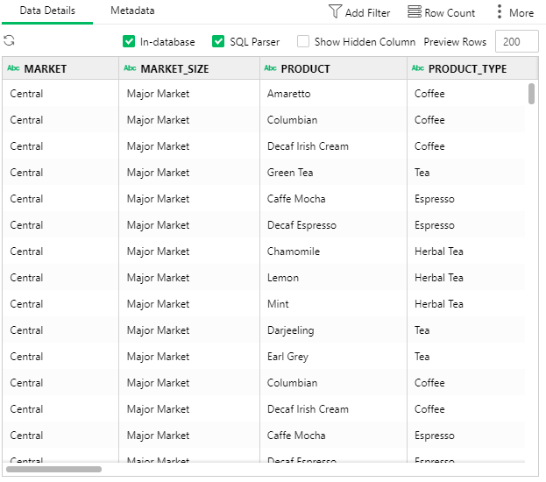This screenshot has width=546, height=482.
Task: Click the Row Count icon
Action: pos(414,12)
